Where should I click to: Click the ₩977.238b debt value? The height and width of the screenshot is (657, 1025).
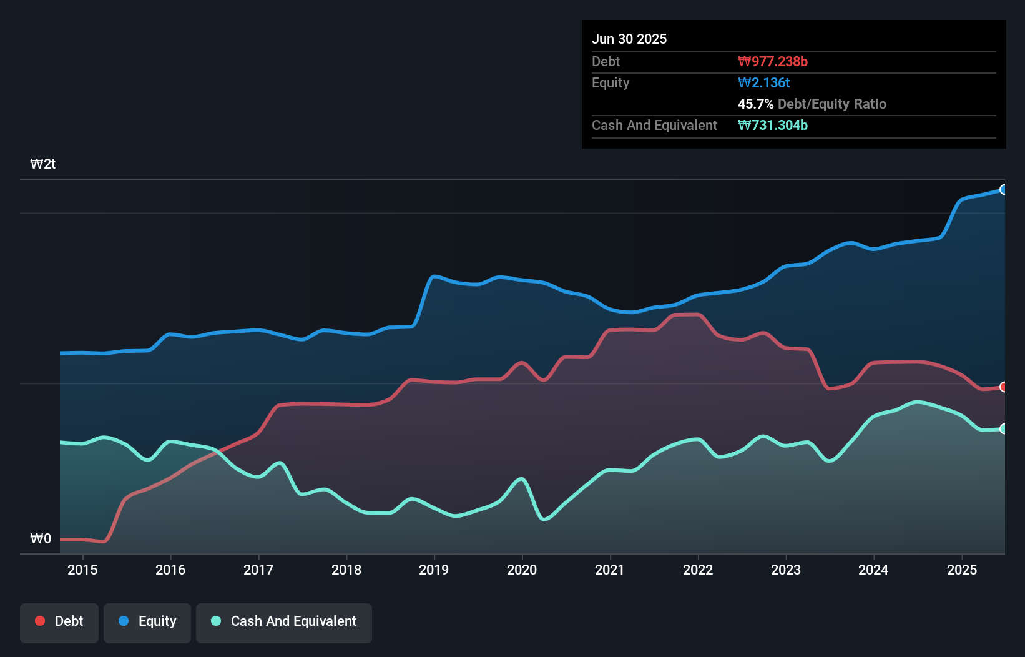[x=773, y=61]
